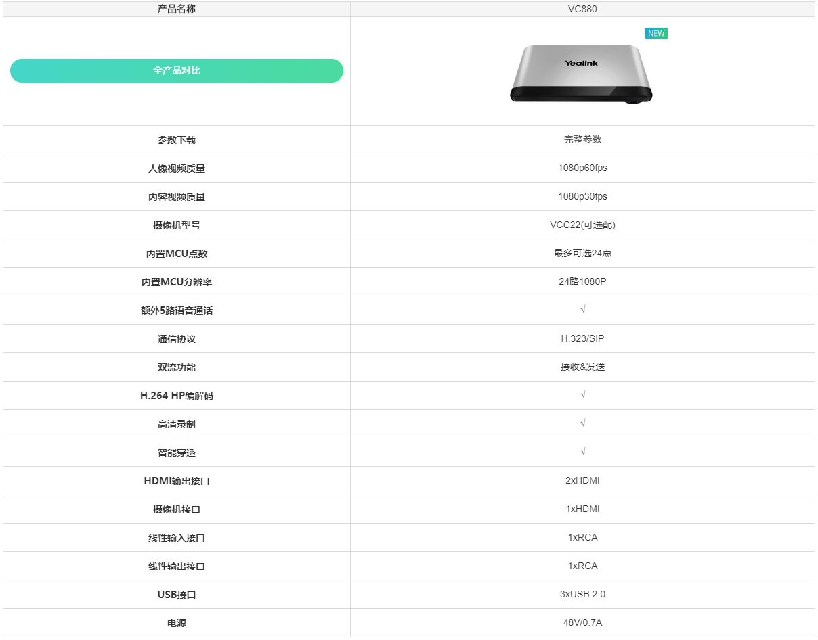Click the checkmark in 高清录制 row

[x=583, y=424]
